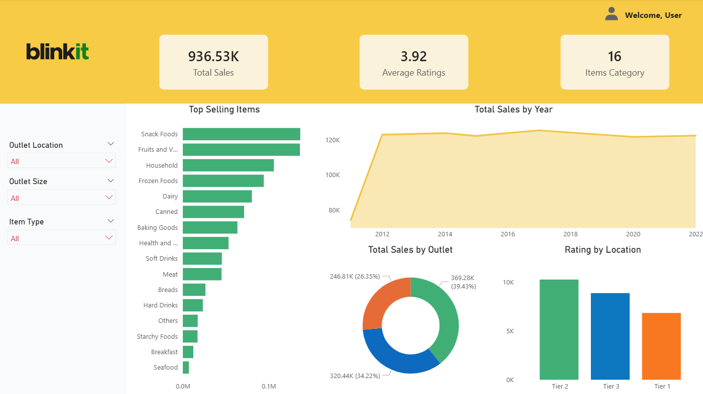Select the Canned bar
703x394 pixels.
click(x=213, y=212)
